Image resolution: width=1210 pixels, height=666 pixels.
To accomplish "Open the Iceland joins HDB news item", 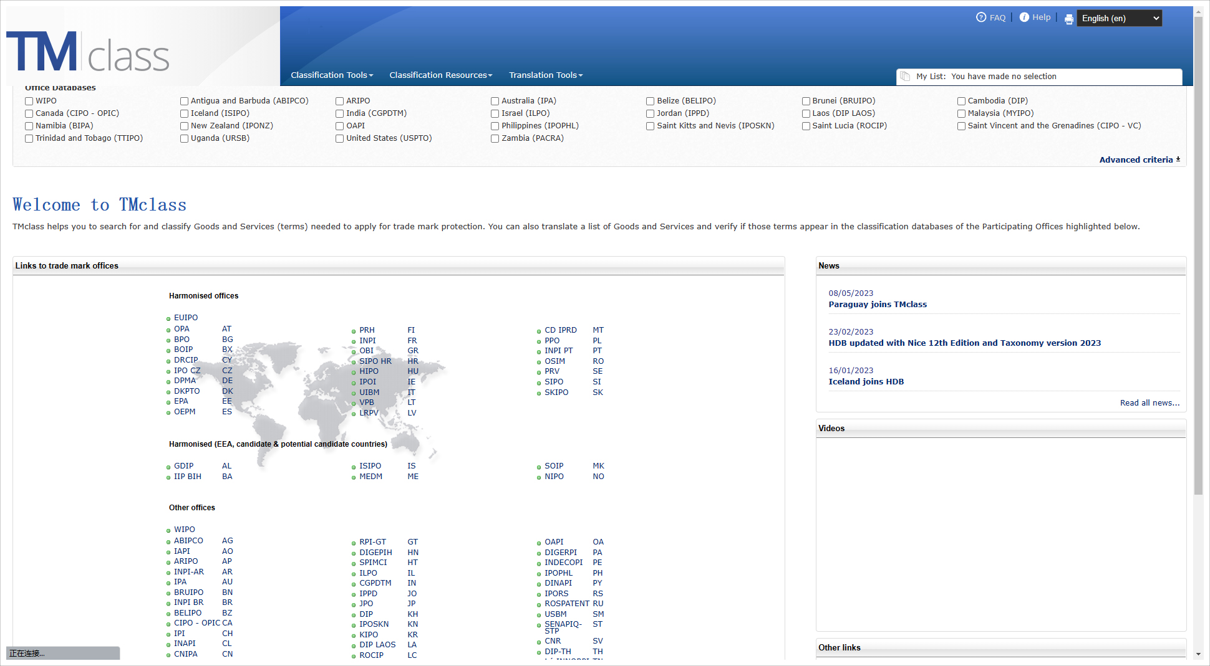I will [x=866, y=382].
